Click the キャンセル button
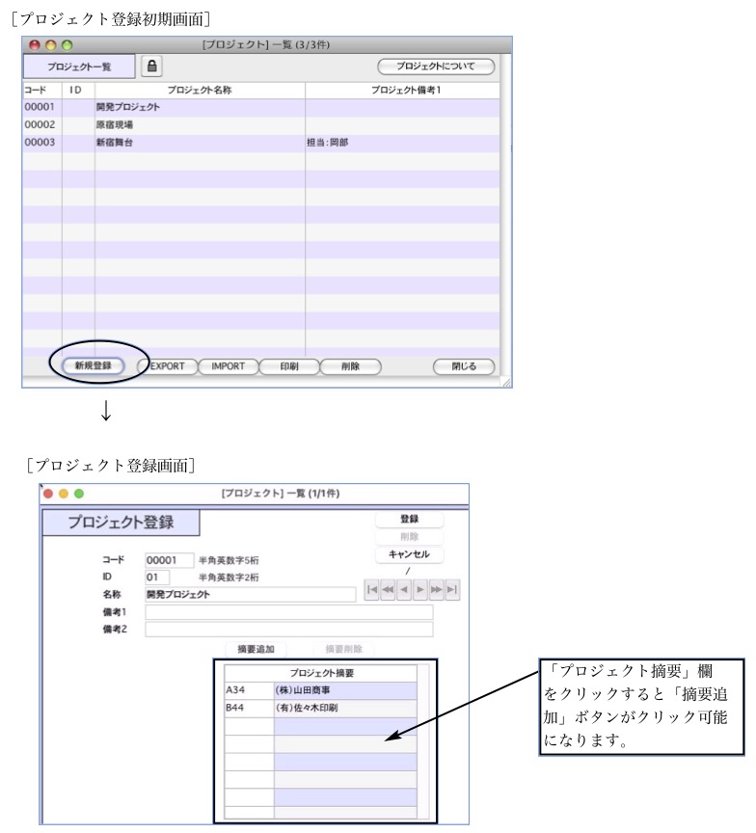This screenshot has width=756, height=833. tap(409, 554)
